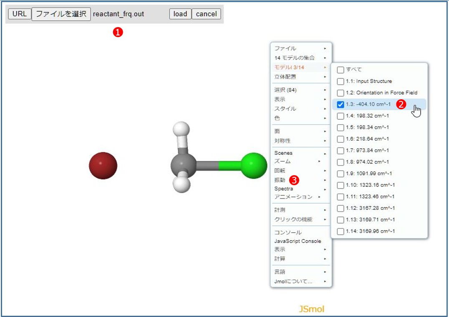The image size is (449, 317).
Task: Check the すべて checkbox
Action: pos(340,70)
